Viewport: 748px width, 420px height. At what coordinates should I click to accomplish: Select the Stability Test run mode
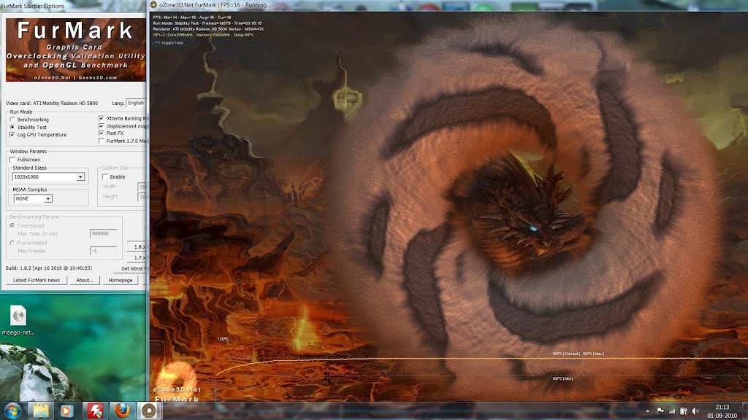(x=12, y=127)
